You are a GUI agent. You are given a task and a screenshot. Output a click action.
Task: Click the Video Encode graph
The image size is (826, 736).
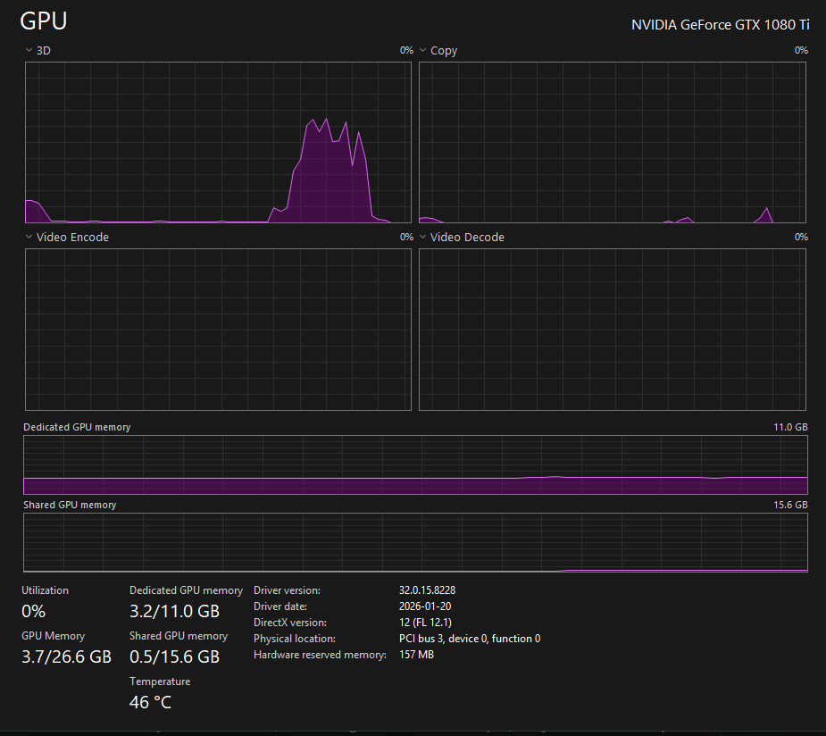[x=218, y=330]
